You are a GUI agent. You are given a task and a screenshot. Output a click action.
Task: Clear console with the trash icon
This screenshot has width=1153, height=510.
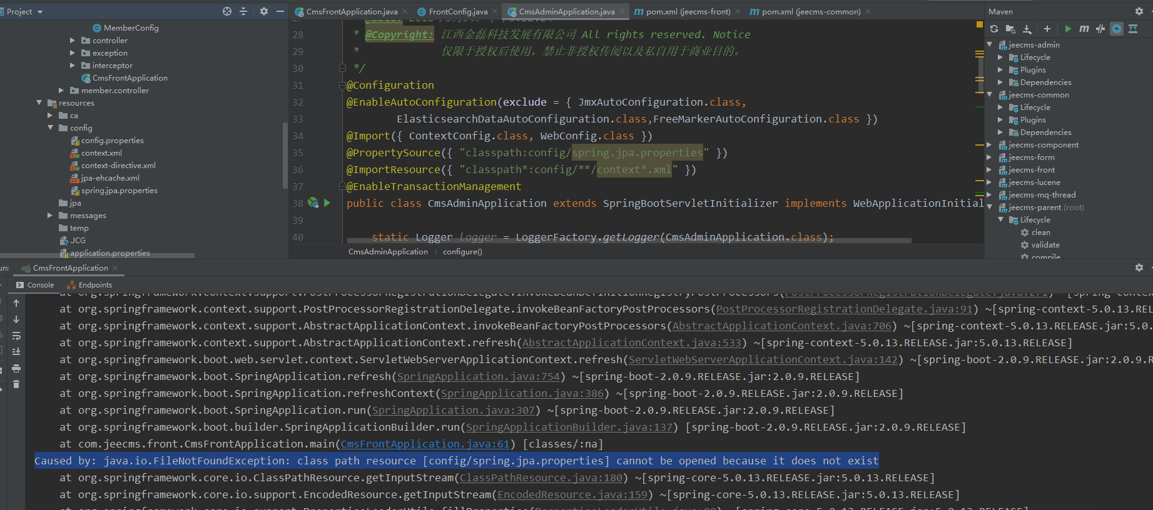coord(16,384)
